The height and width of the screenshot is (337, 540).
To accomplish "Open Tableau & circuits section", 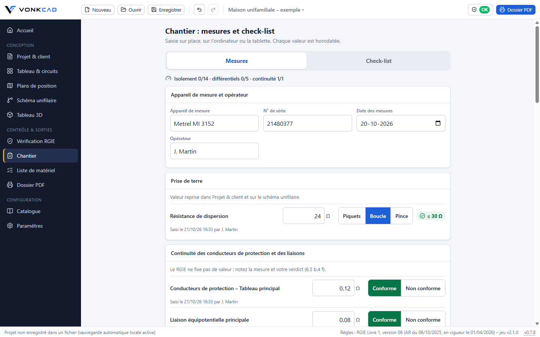I will pos(40,71).
